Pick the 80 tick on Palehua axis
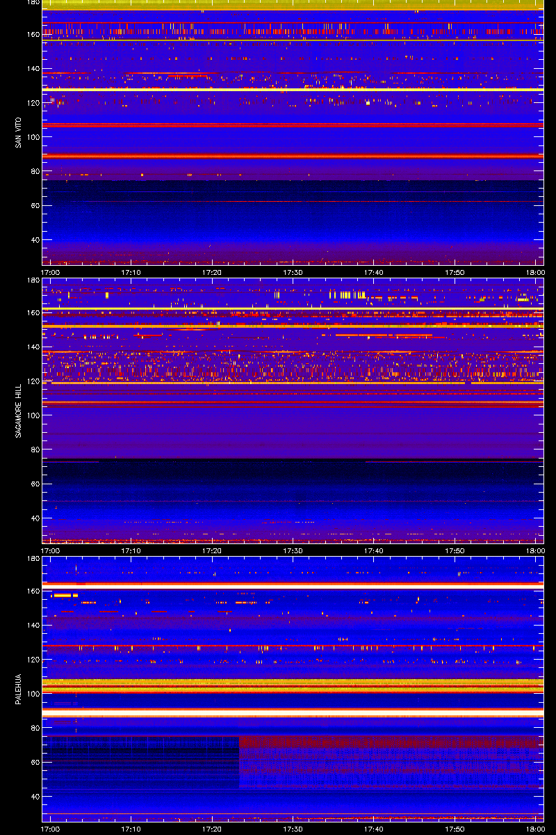This screenshot has width=556, height=835. 35,728
